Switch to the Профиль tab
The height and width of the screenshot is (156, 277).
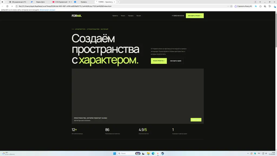[84, 2]
